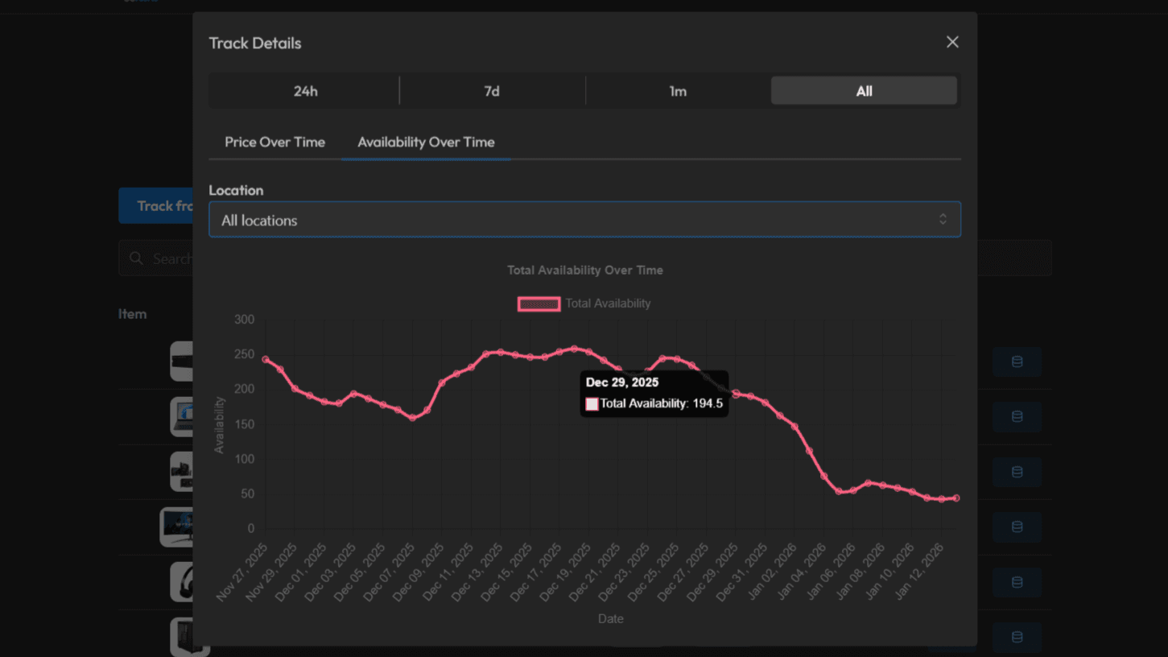The image size is (1168, 657).
Task: Select the 24h time range
Action: tap(305, 91)
